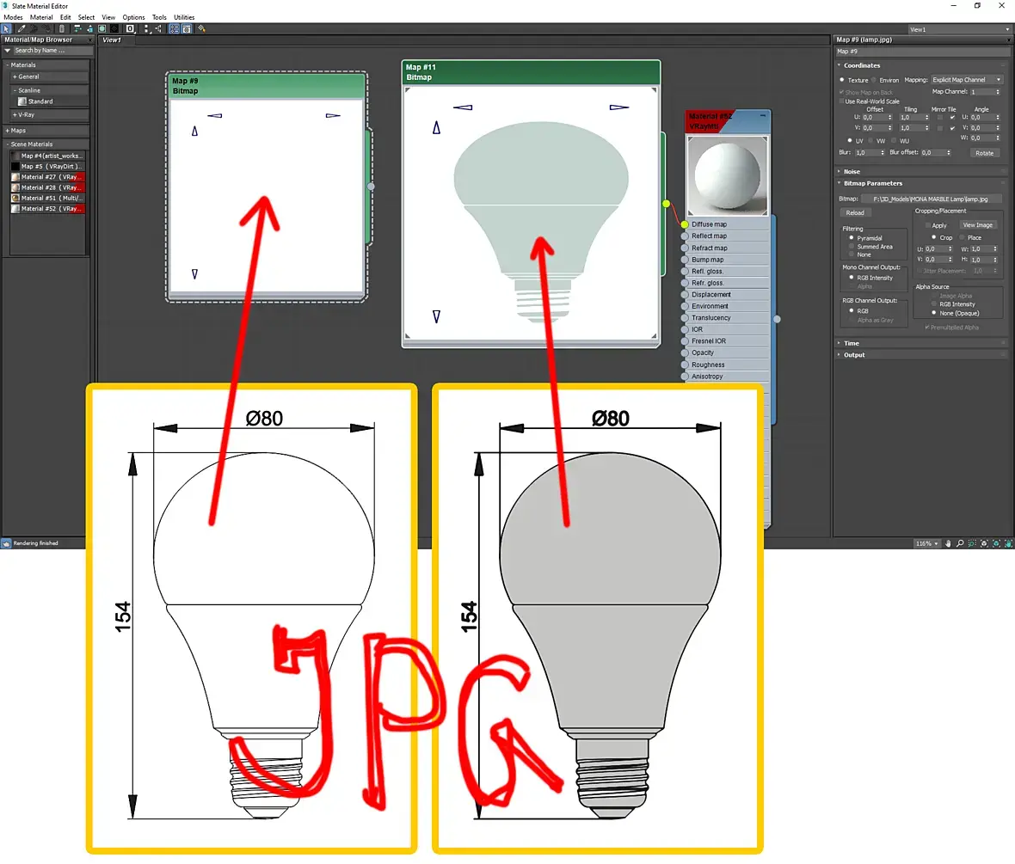The image size is (1015, 864).
Task: Open the Modes menu
Action: pyautogui.click(x=13, y=17)
